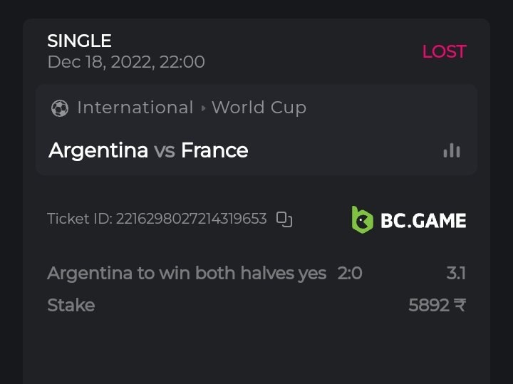Select the France team name
513x384 pixels.
[x=214, y=150]
